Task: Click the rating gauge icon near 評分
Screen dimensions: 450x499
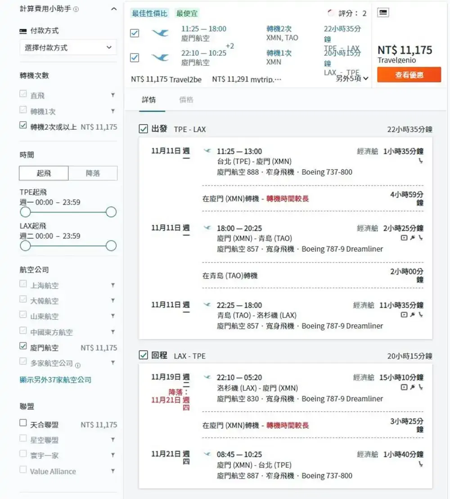Action: (x=331, y=13)
